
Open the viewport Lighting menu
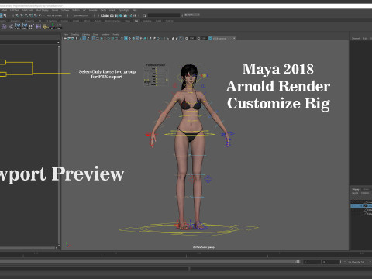(86, 34)
